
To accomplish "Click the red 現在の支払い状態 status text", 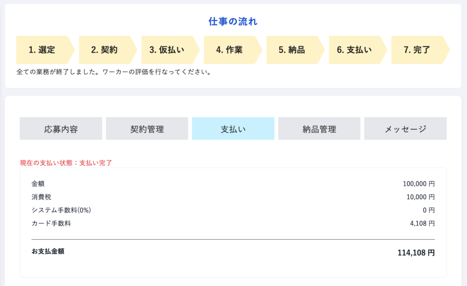I will click(66, 163).
